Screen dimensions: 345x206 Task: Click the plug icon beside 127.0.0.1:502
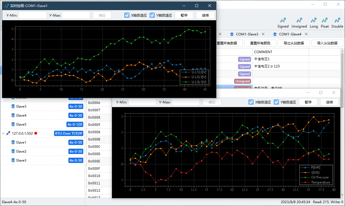point(8,133)
